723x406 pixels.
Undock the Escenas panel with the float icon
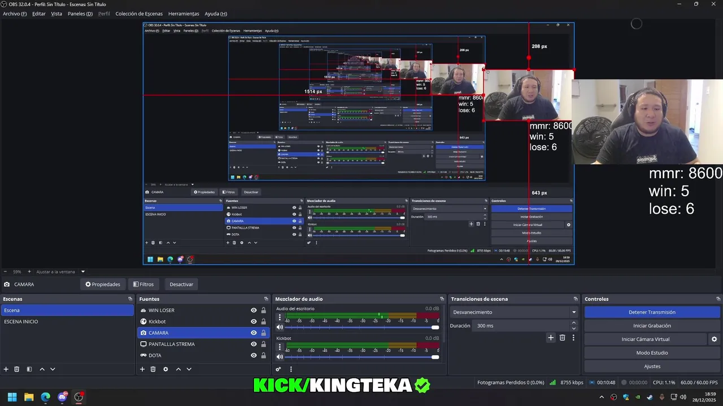pos(130,299)
